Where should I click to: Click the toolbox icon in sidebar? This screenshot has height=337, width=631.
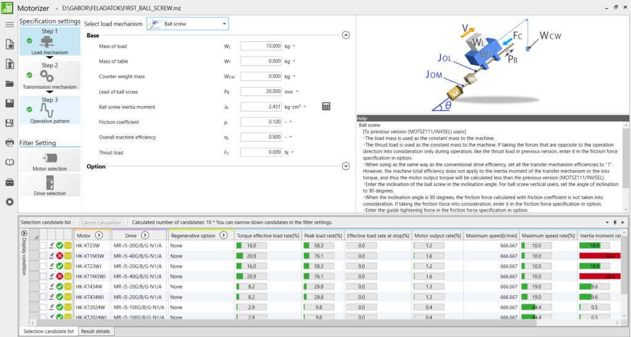(x=9, y=182)
